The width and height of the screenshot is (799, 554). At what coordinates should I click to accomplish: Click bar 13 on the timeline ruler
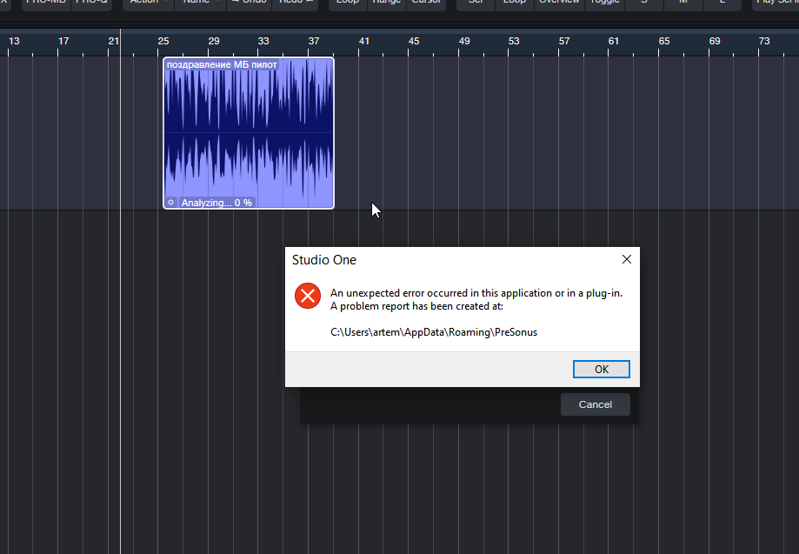(x=14, y=41)
